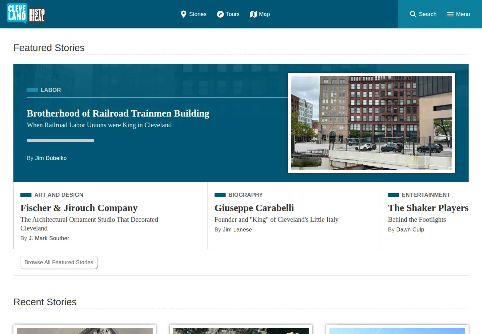Open the Tours nav item
The height and width of the screenshot is (334, 482).
tap(228, 14)
